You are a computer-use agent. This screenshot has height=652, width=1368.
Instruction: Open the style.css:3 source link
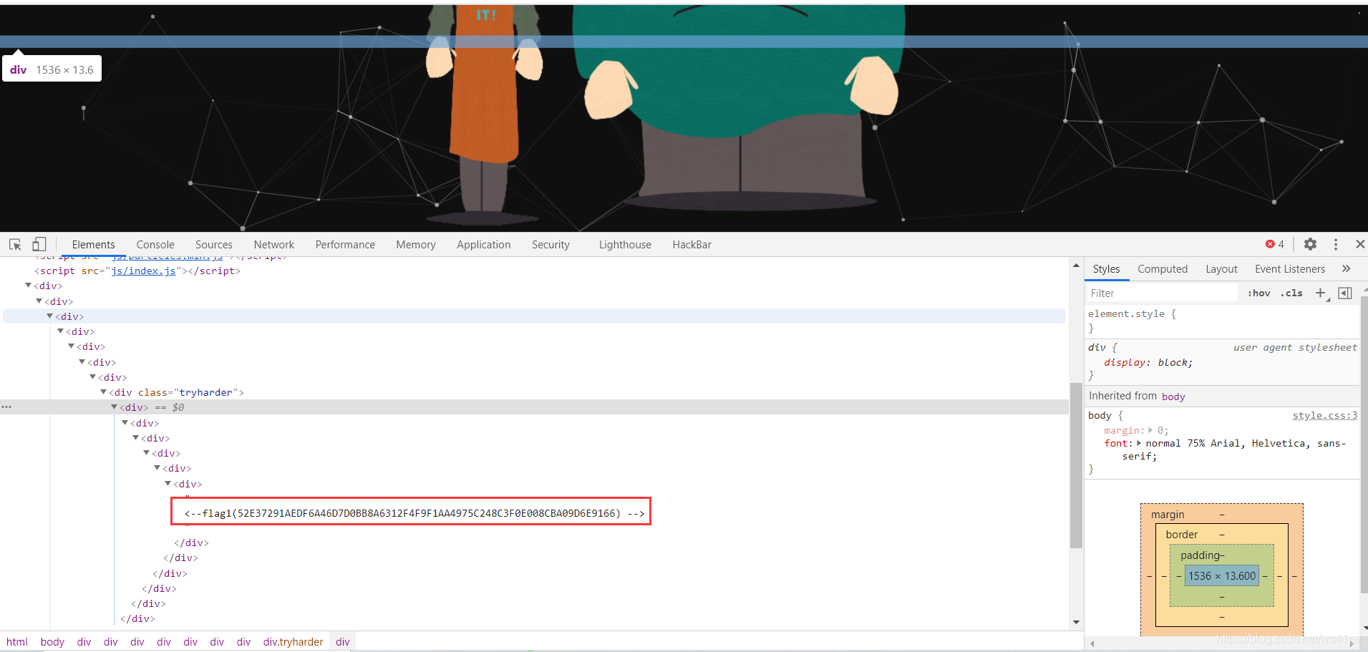coord(1325,416)
